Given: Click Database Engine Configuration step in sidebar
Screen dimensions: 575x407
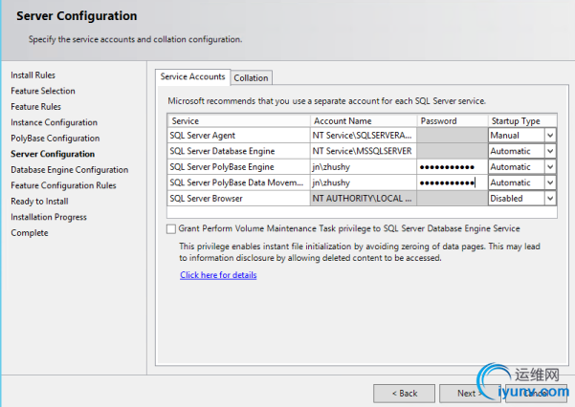Looking at the screenshot, I should [70, 170].
